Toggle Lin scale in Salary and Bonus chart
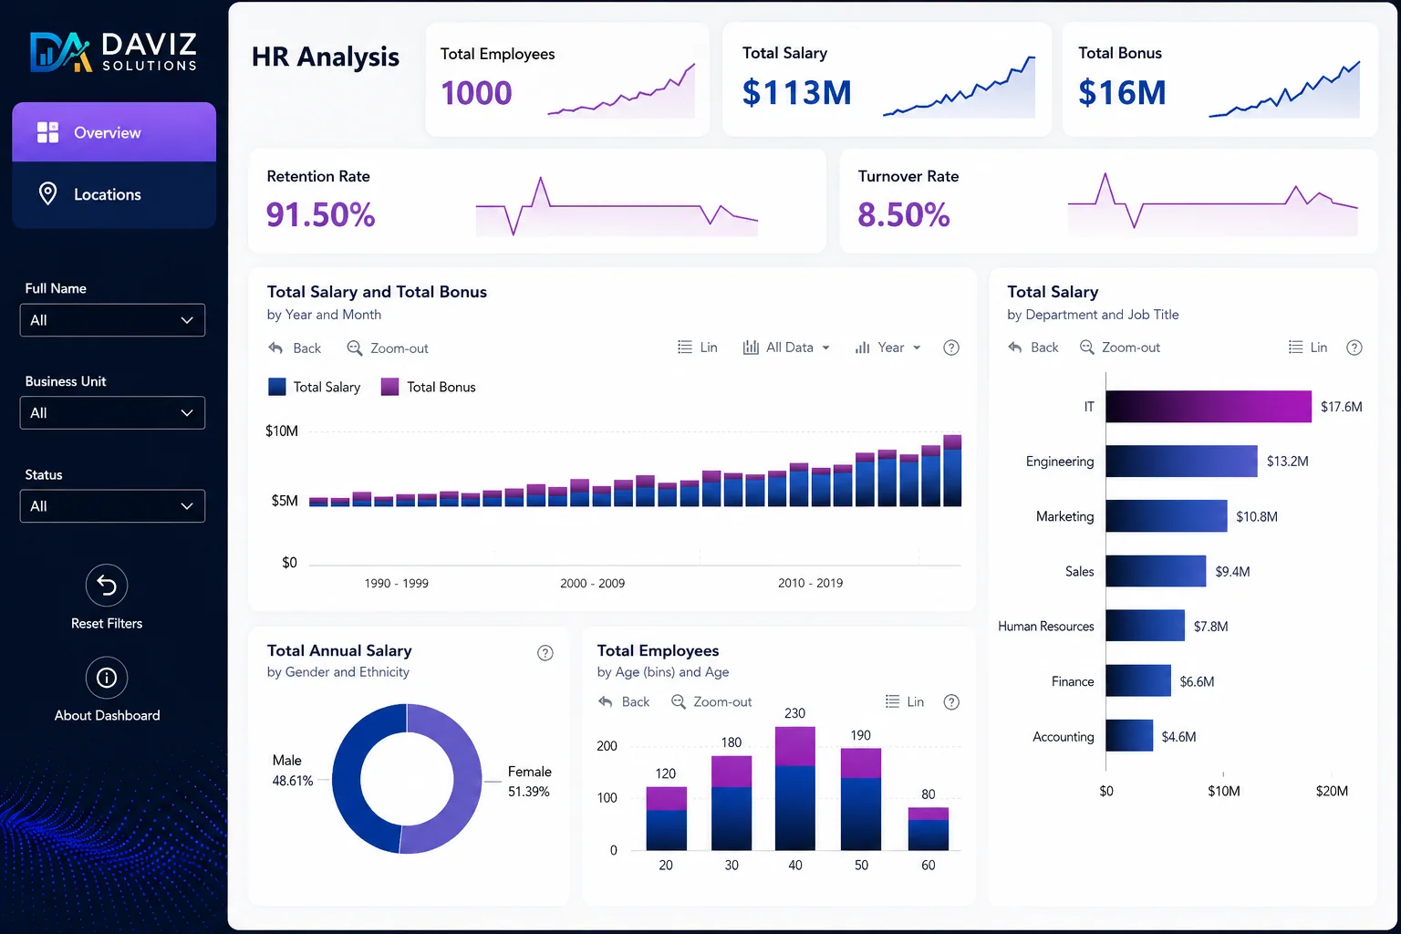Screen dimensions: 1401x934 coord(698,348)
